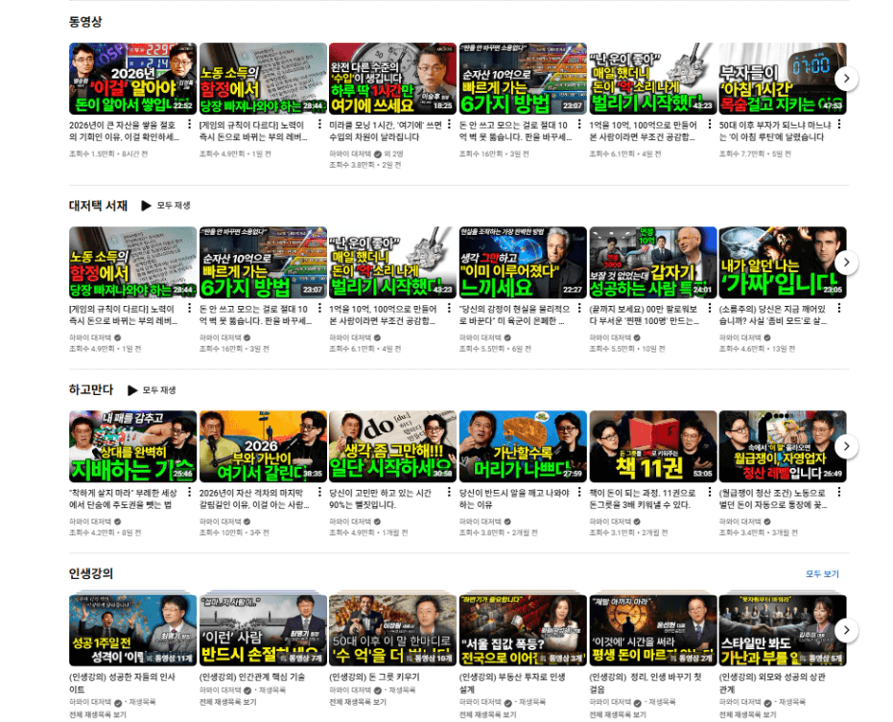The image size is (893, 722).
Task: Open options menu for '2026년이 큰 자산을 쌓을 절호' video
Action: coord(190,124)
